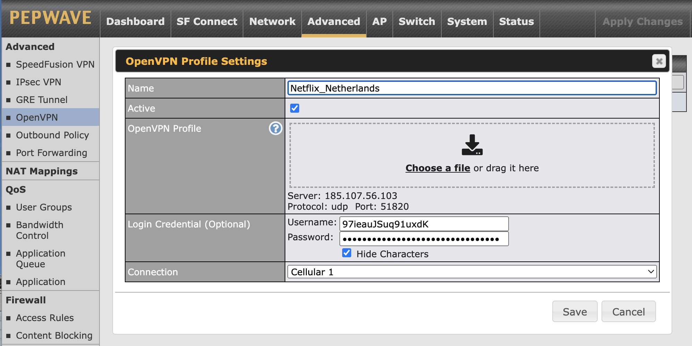
Task: Click the Password input field
Action: pos(424,239)
